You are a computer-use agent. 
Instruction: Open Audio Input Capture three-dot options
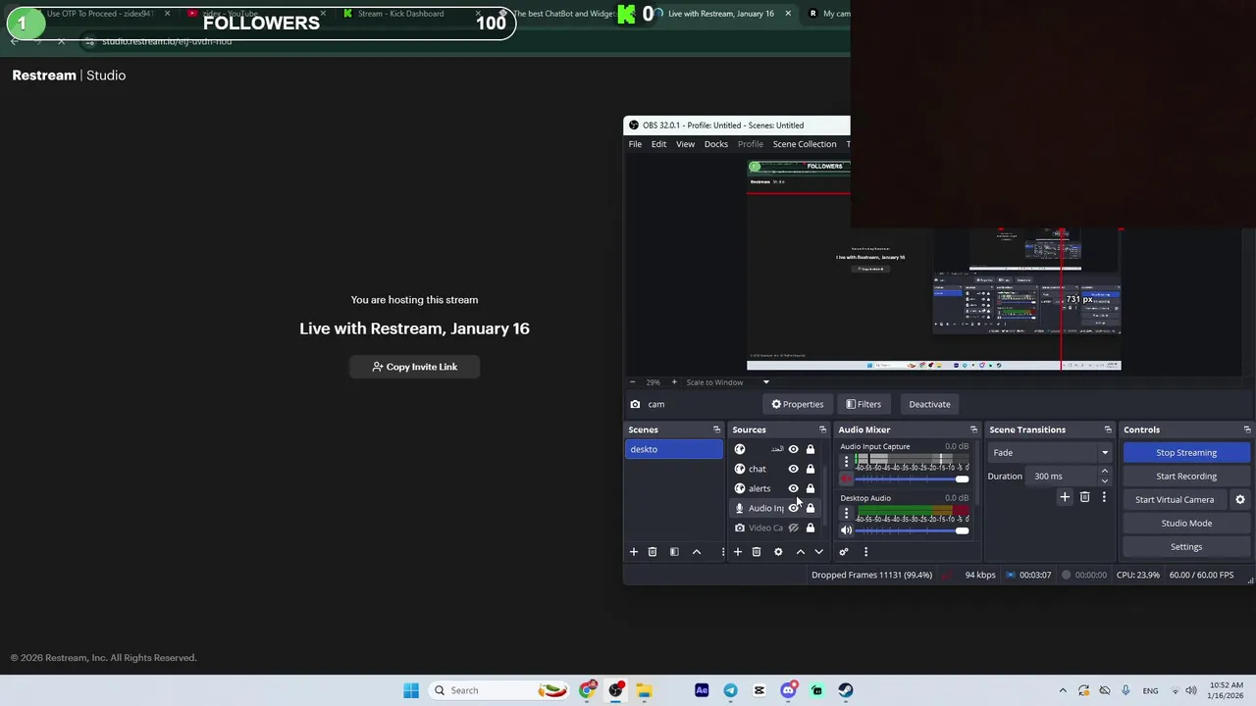846,461
